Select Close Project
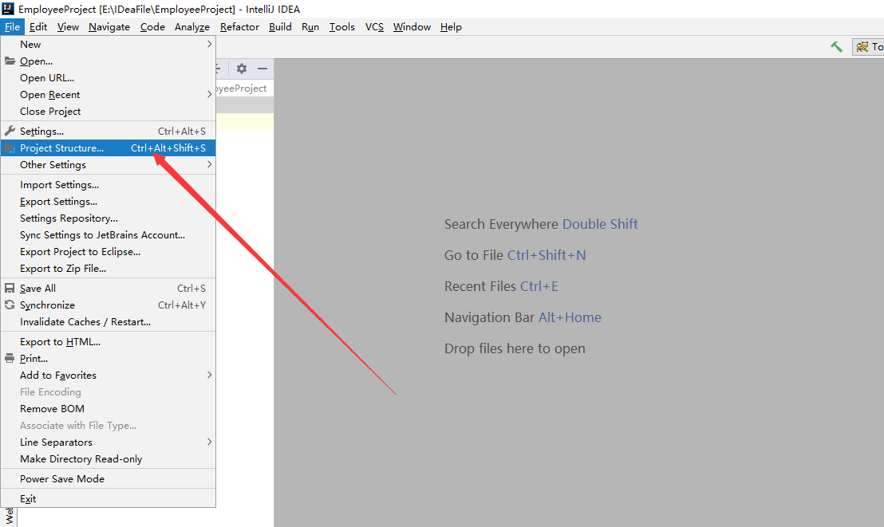 point(109,111)
